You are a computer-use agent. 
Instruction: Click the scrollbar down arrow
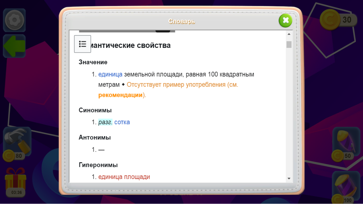tap(289, 178)
